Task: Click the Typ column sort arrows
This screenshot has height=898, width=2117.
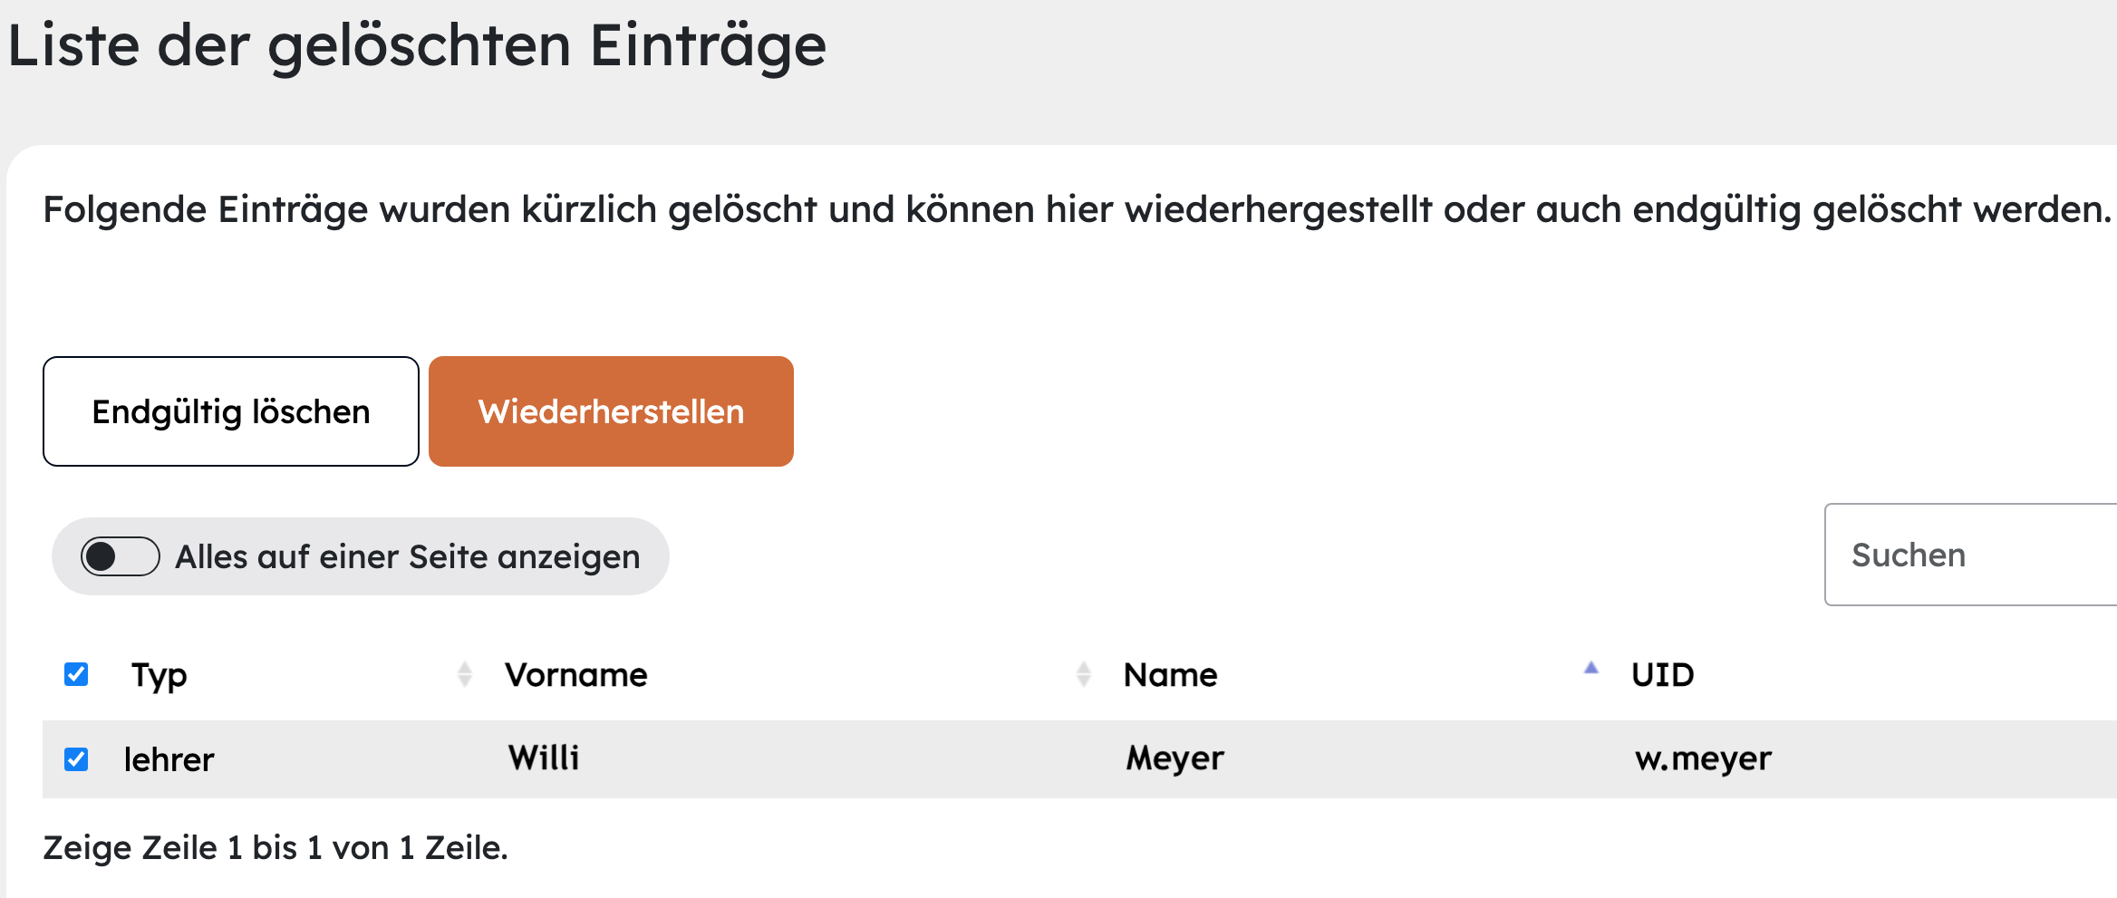Action: click(465, 674)
